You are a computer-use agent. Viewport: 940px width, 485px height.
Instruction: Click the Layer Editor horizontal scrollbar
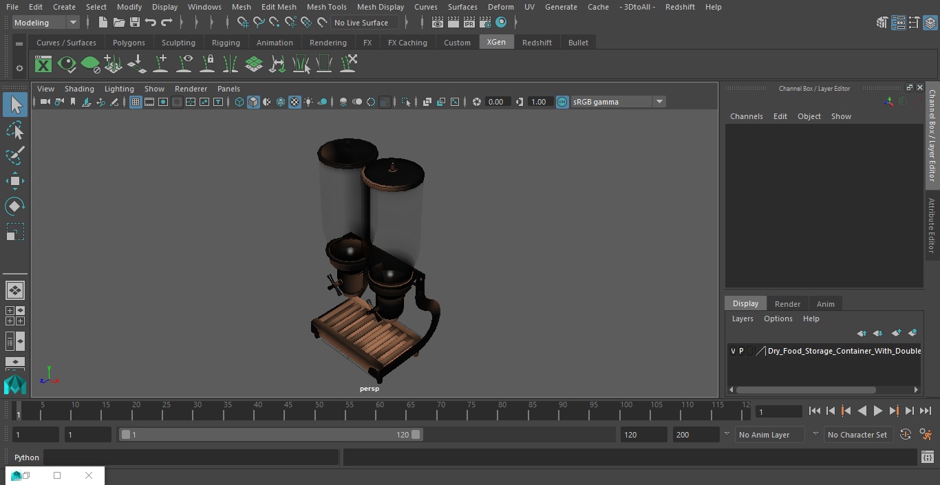tap(806, 390)
